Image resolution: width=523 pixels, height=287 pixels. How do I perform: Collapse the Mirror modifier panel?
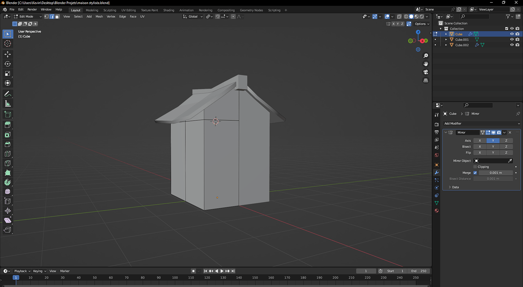(446, 133)
